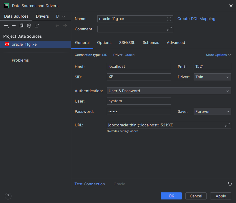Open the Advanced tab

pyautogui.click(x=176, y=43)
